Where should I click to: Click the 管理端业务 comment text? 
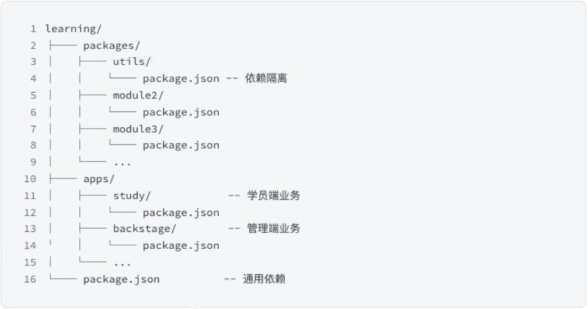click(x=273, y=229)
